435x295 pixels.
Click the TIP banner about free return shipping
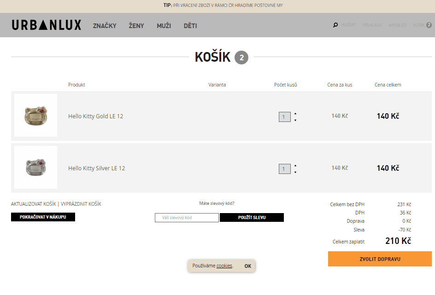coord(223,5)
